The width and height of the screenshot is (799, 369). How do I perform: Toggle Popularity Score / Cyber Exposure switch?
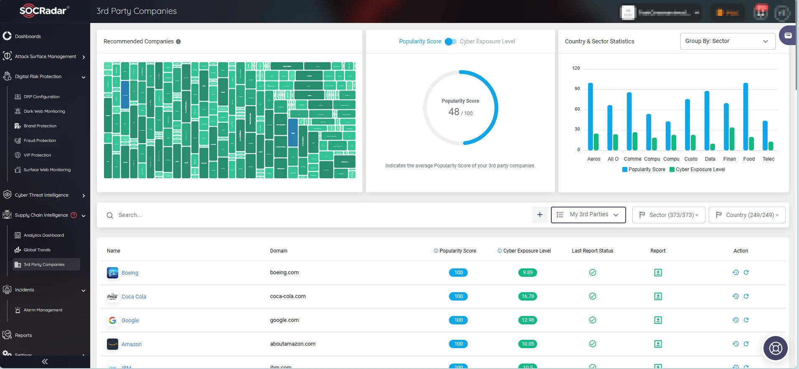(x=450, y=41)
